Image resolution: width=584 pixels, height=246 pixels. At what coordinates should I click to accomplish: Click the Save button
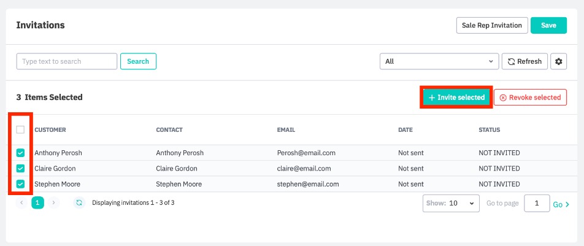tap(548, 25)
